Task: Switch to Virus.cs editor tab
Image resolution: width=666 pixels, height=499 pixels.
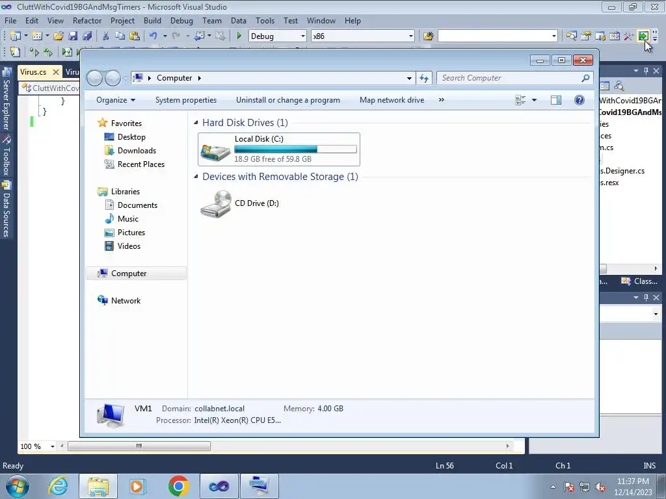Action: (33, 72)
